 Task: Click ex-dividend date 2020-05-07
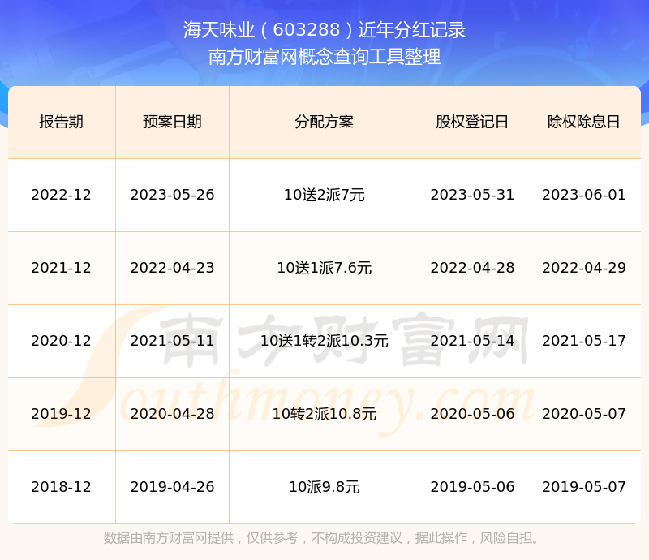(x=583, y=413)
